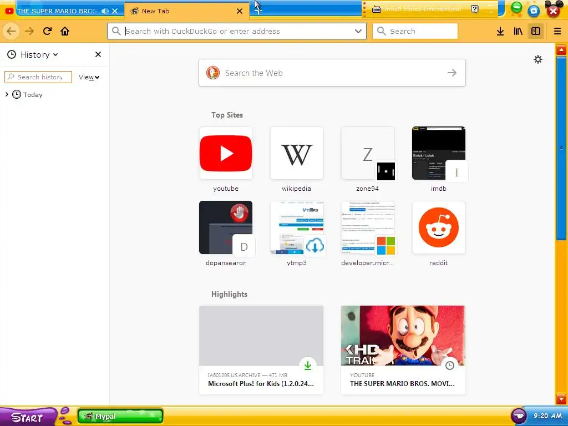Click the Highlights section heading
Image resolution: width=568 pixels, height=426 pixels.
[229, 294]
